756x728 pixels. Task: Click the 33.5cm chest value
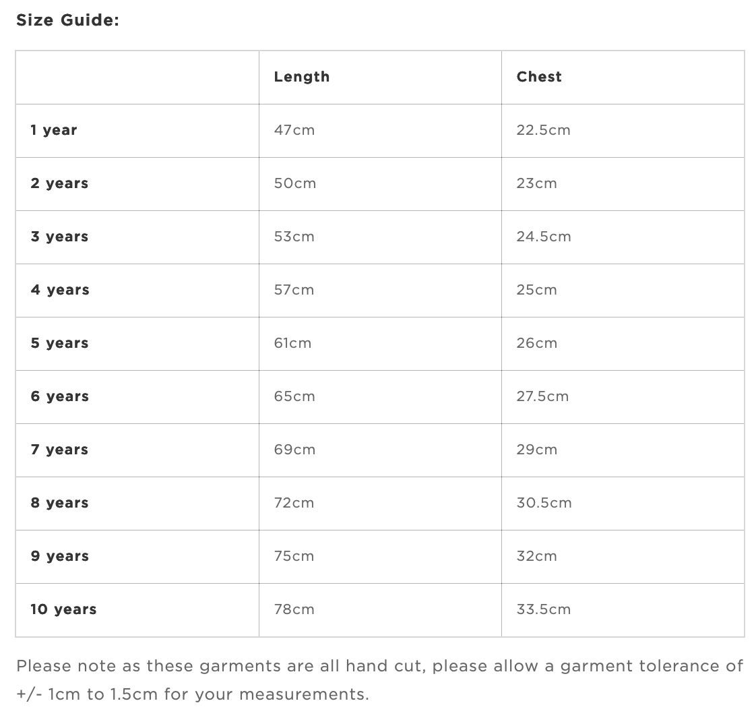click(543, 609)
